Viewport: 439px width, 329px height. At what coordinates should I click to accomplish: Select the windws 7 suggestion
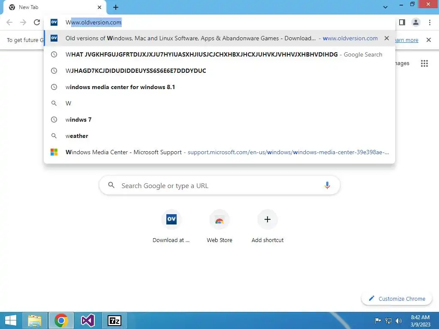pos(219,120)
